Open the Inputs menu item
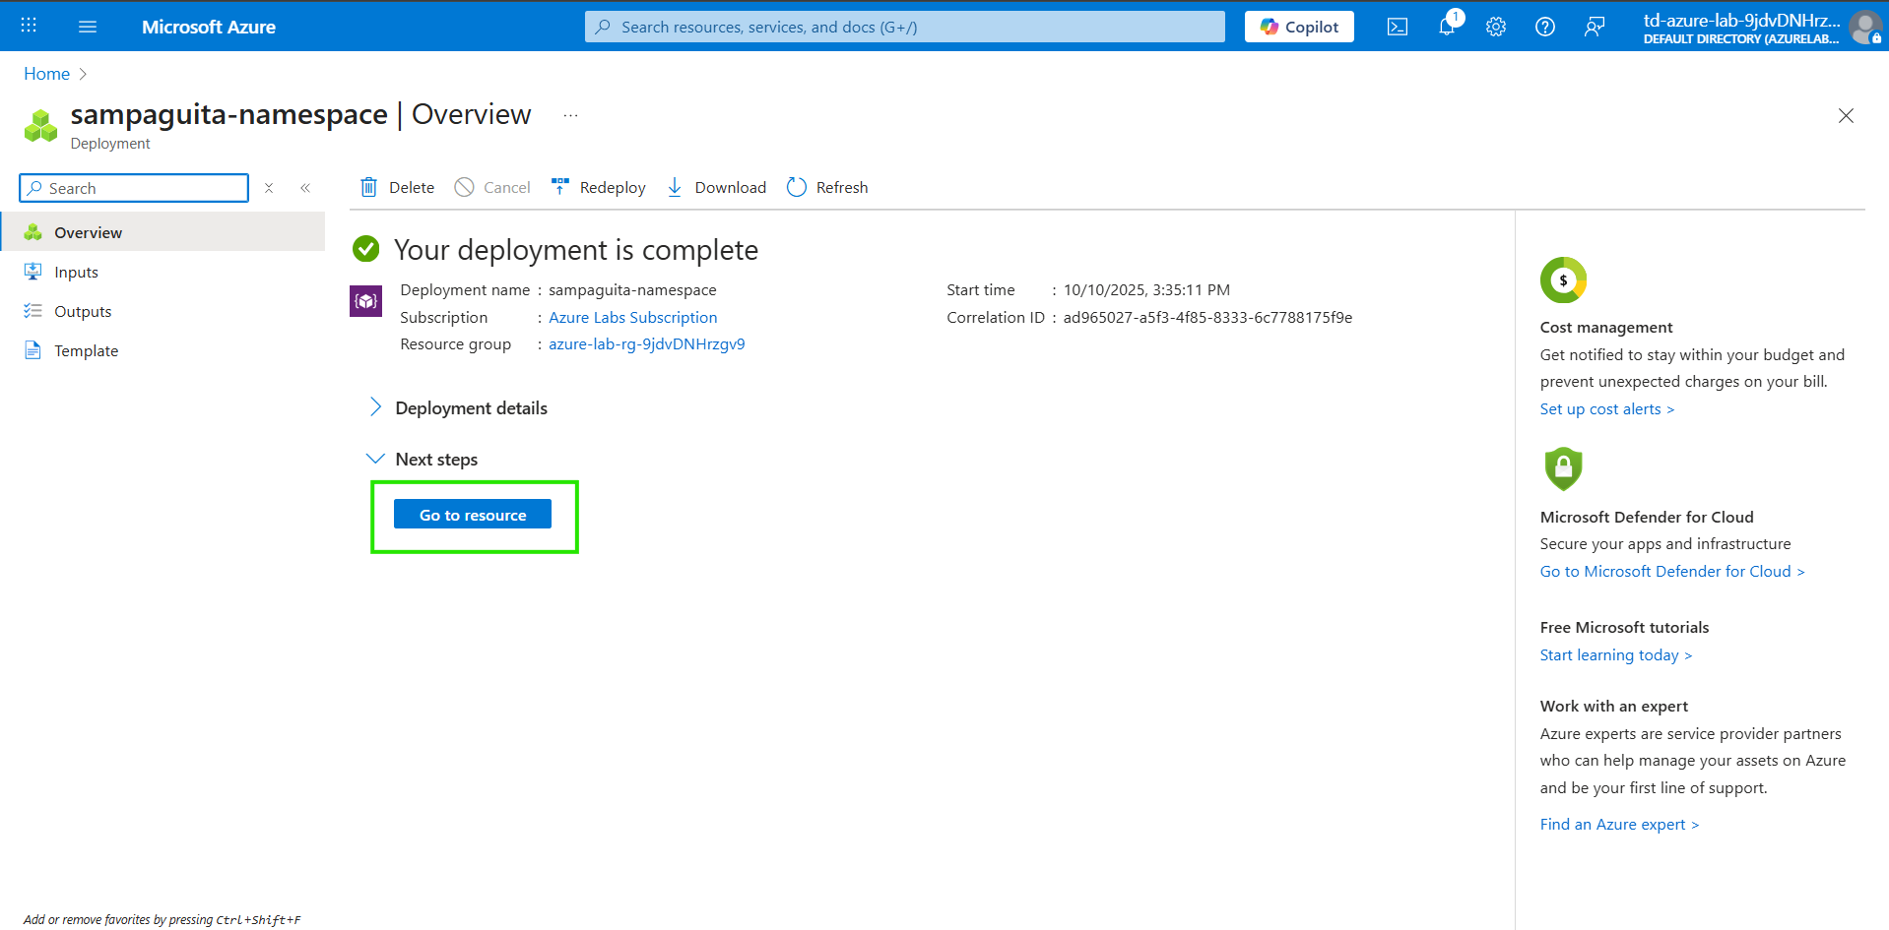 click(76, 272)
